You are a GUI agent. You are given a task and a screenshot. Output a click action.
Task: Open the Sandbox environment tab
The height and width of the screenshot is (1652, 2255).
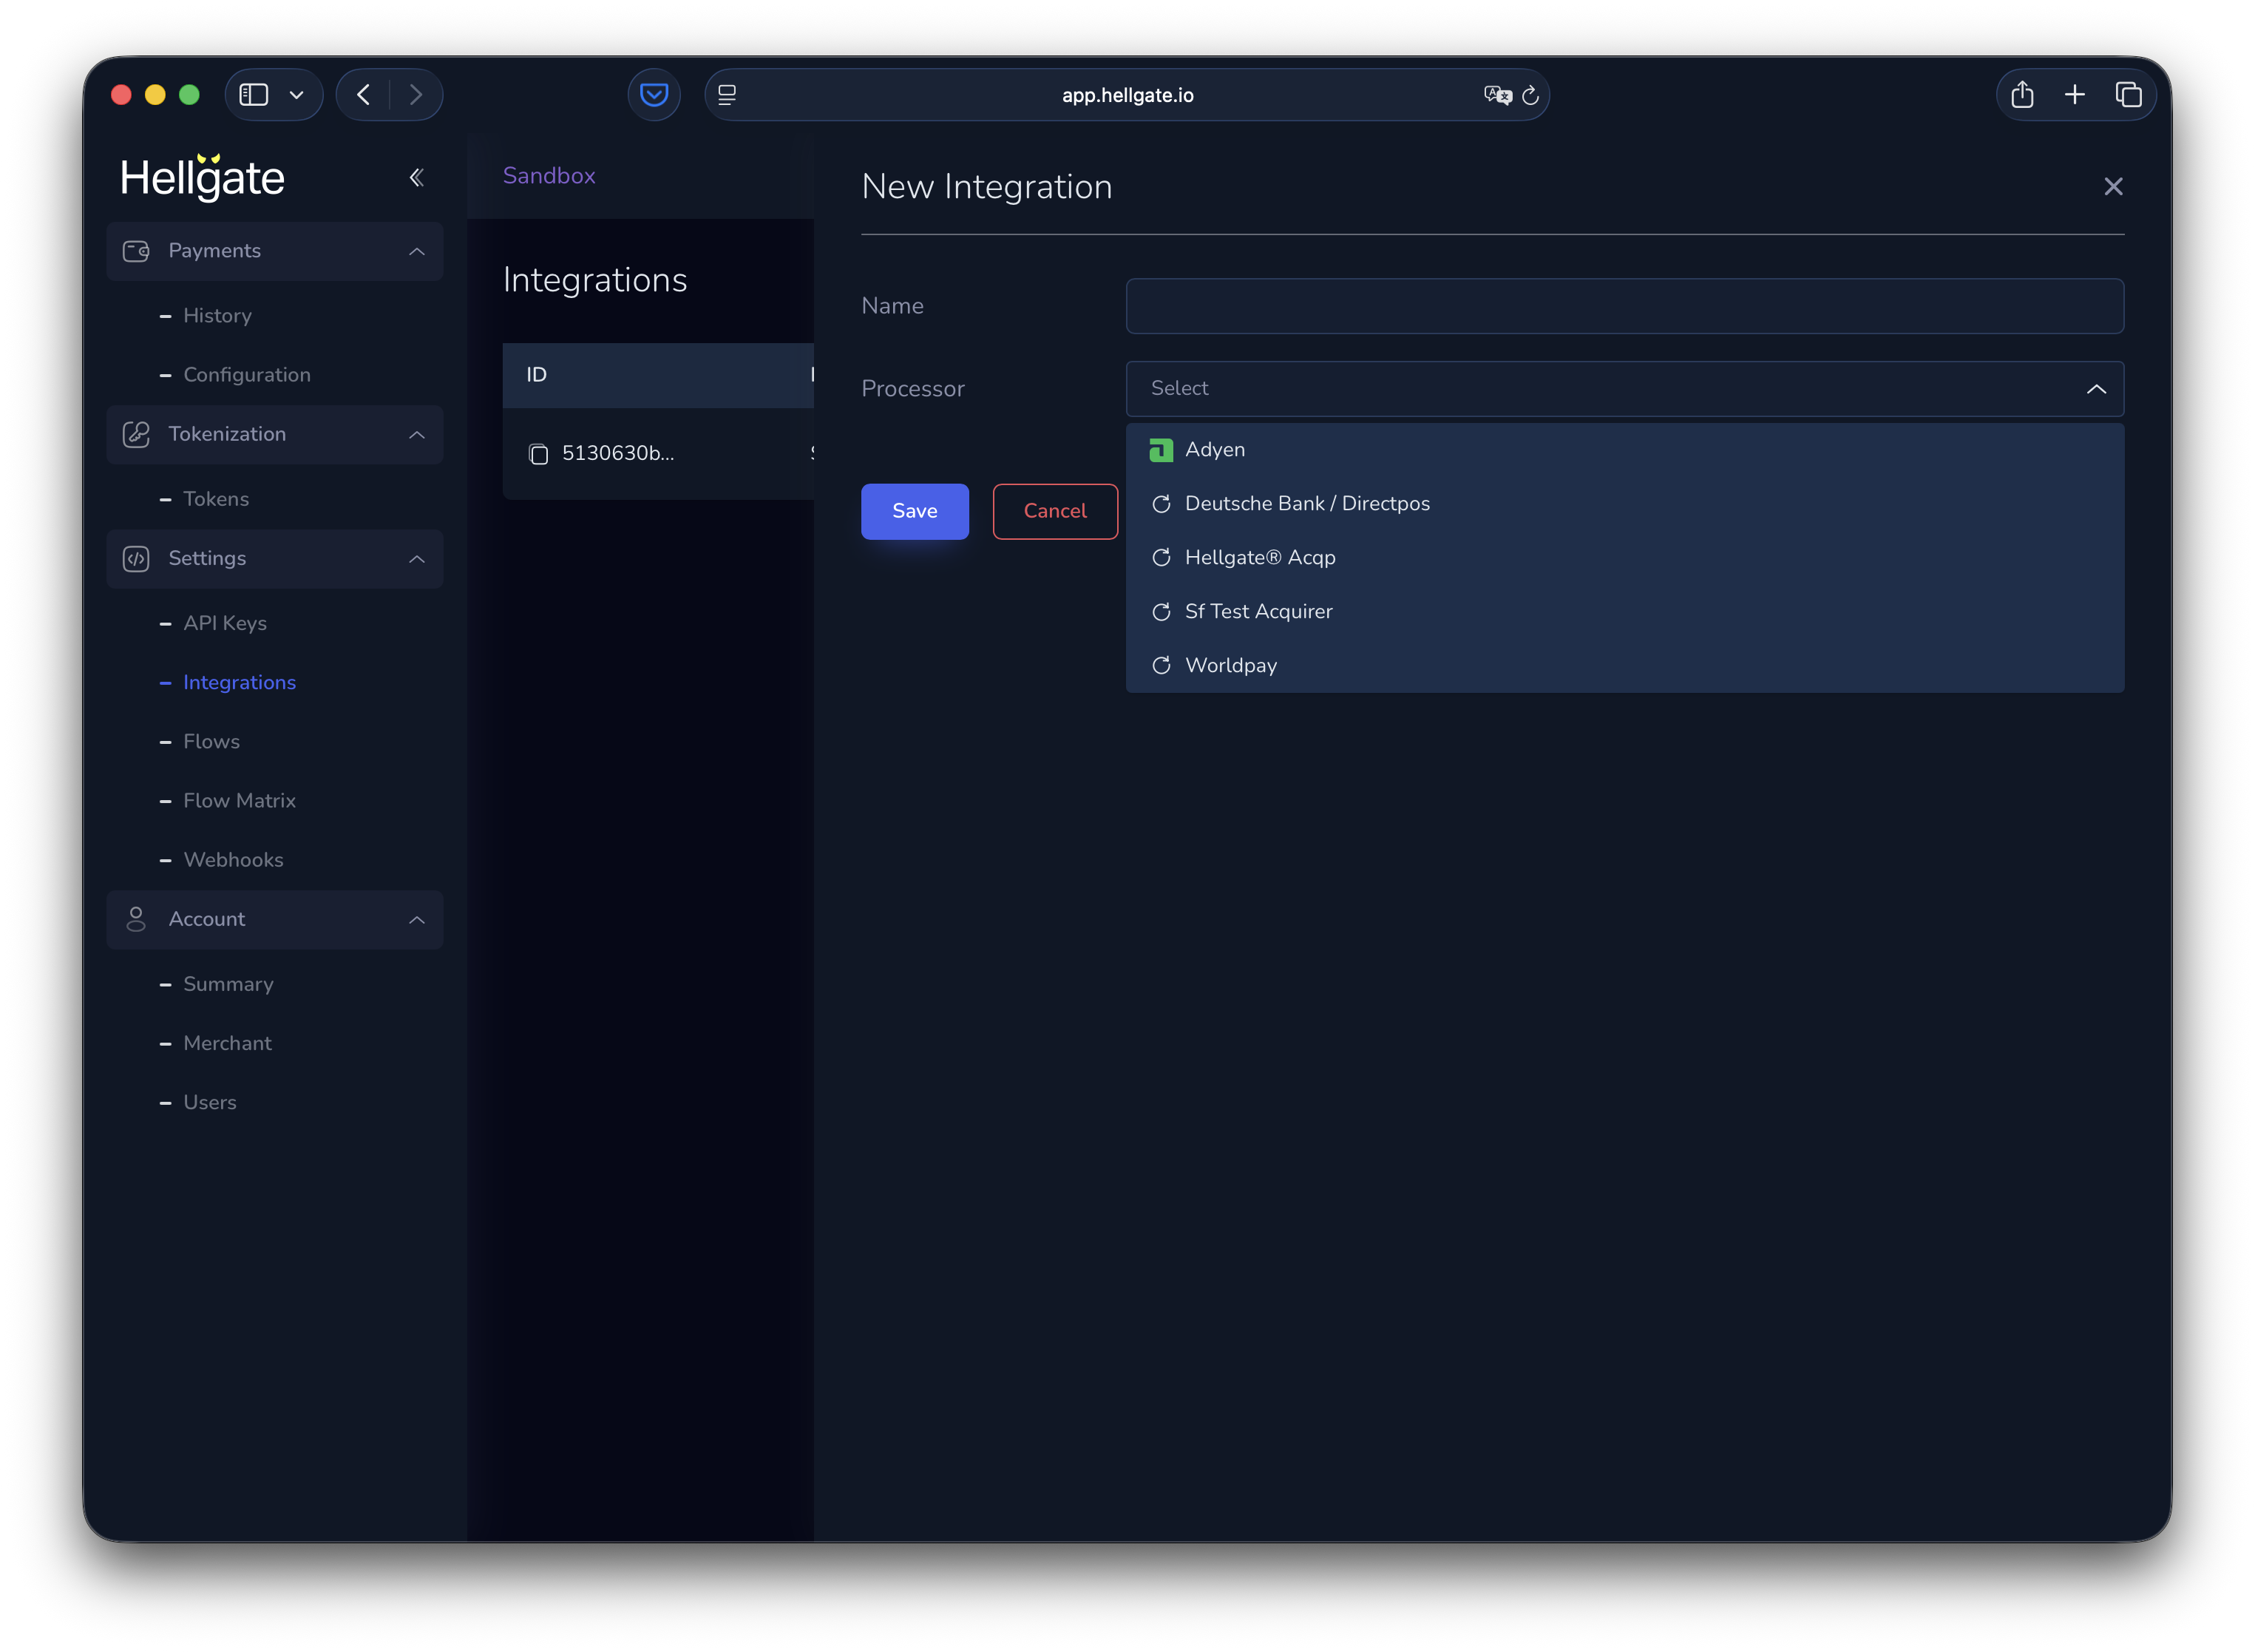(549, 175)
